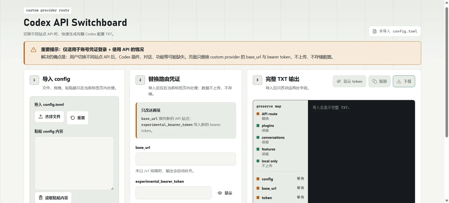Click the 重置 reset button

click(x=78, y=118)
